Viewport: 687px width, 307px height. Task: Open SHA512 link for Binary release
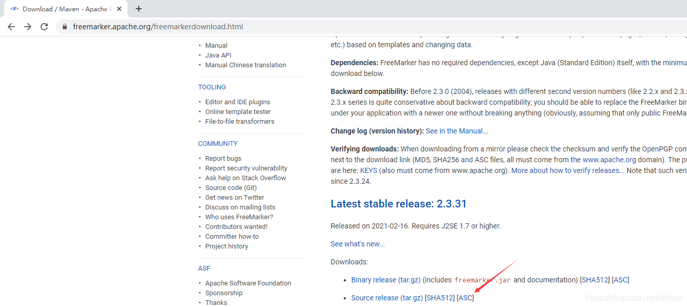click(x=595, y=280)
